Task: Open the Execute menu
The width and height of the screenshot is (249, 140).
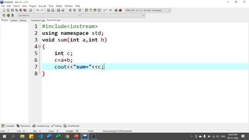Action: tap(42, 6)
